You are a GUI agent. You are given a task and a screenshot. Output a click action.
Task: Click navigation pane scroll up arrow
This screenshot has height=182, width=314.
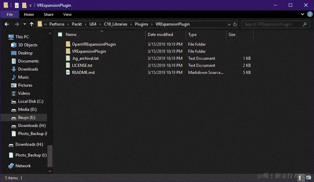pyautogui.click(x=50, y=33)
